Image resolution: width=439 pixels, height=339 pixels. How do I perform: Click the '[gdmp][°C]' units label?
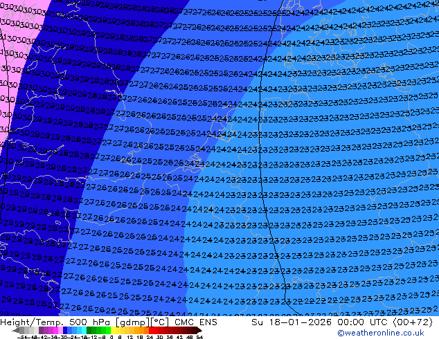(x=143, y=322)
